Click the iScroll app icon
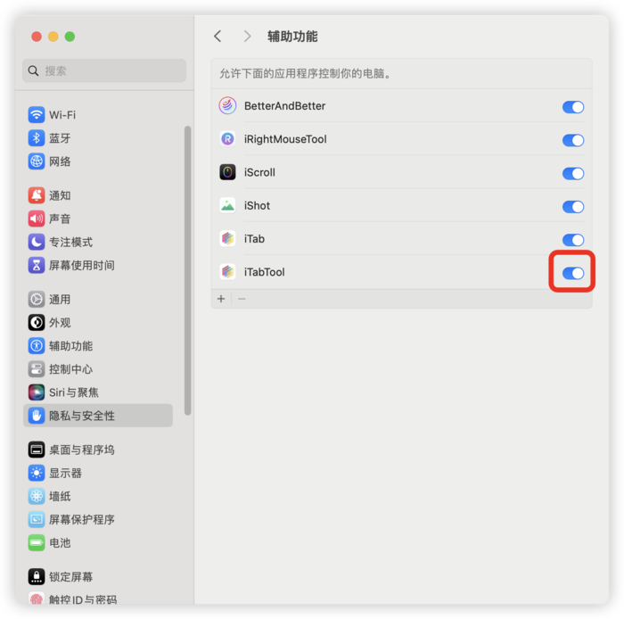 click(227, 172)
